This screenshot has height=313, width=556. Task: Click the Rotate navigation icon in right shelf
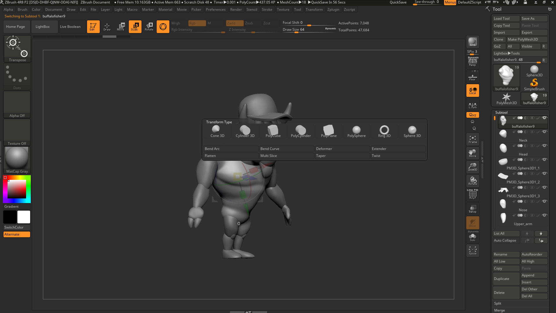(472, 181)
